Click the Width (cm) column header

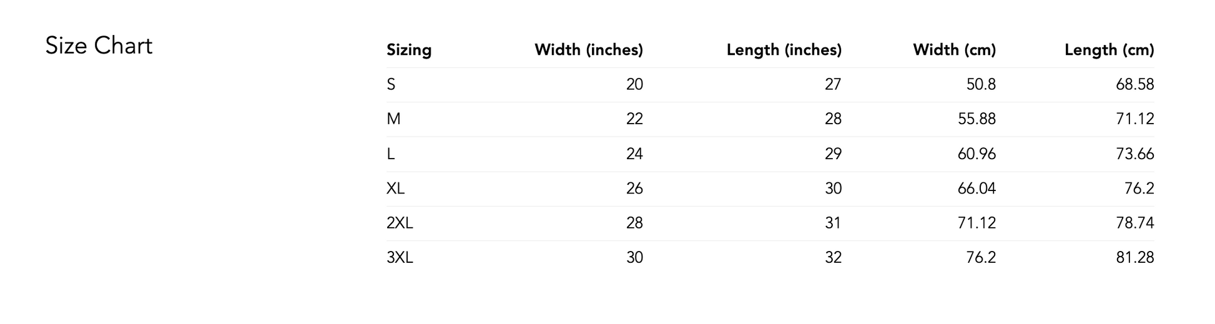pos(955,50)
